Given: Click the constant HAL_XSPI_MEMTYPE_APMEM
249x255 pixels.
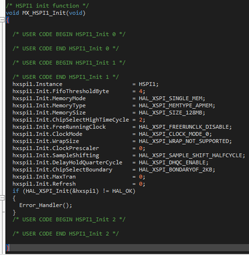Looking at the screenshot, I should click(176, 105).
